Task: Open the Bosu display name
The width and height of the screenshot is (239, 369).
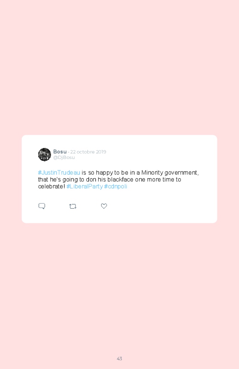Action: [60, 152]
